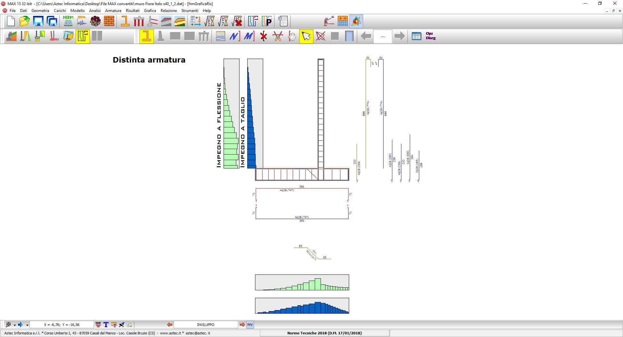Viewport: 623px width, 337px height.
Task: Open the Armature menu
Action: tap(113, 11)
